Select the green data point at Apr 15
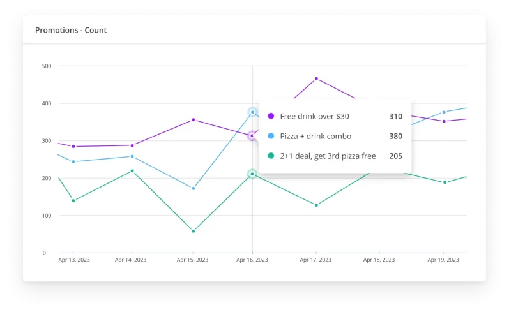509x312 pixels. 193,231
